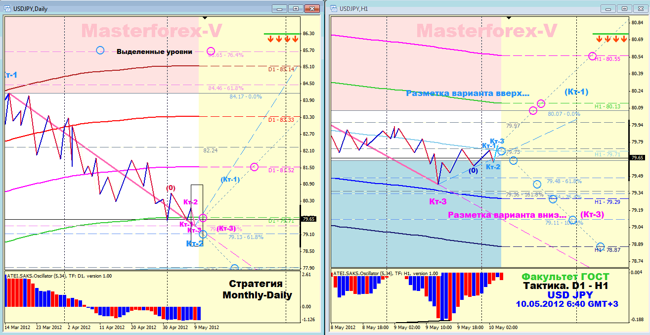
Task: Click the '80.07 - 0.0%' Fibonacci label
Action: coord(564,114)
